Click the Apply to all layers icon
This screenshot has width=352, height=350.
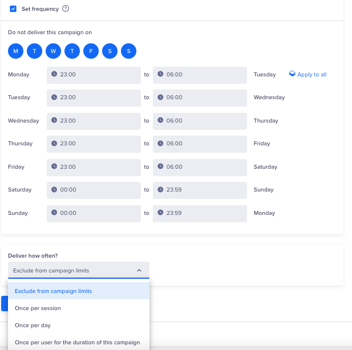[x=292, y=74]
